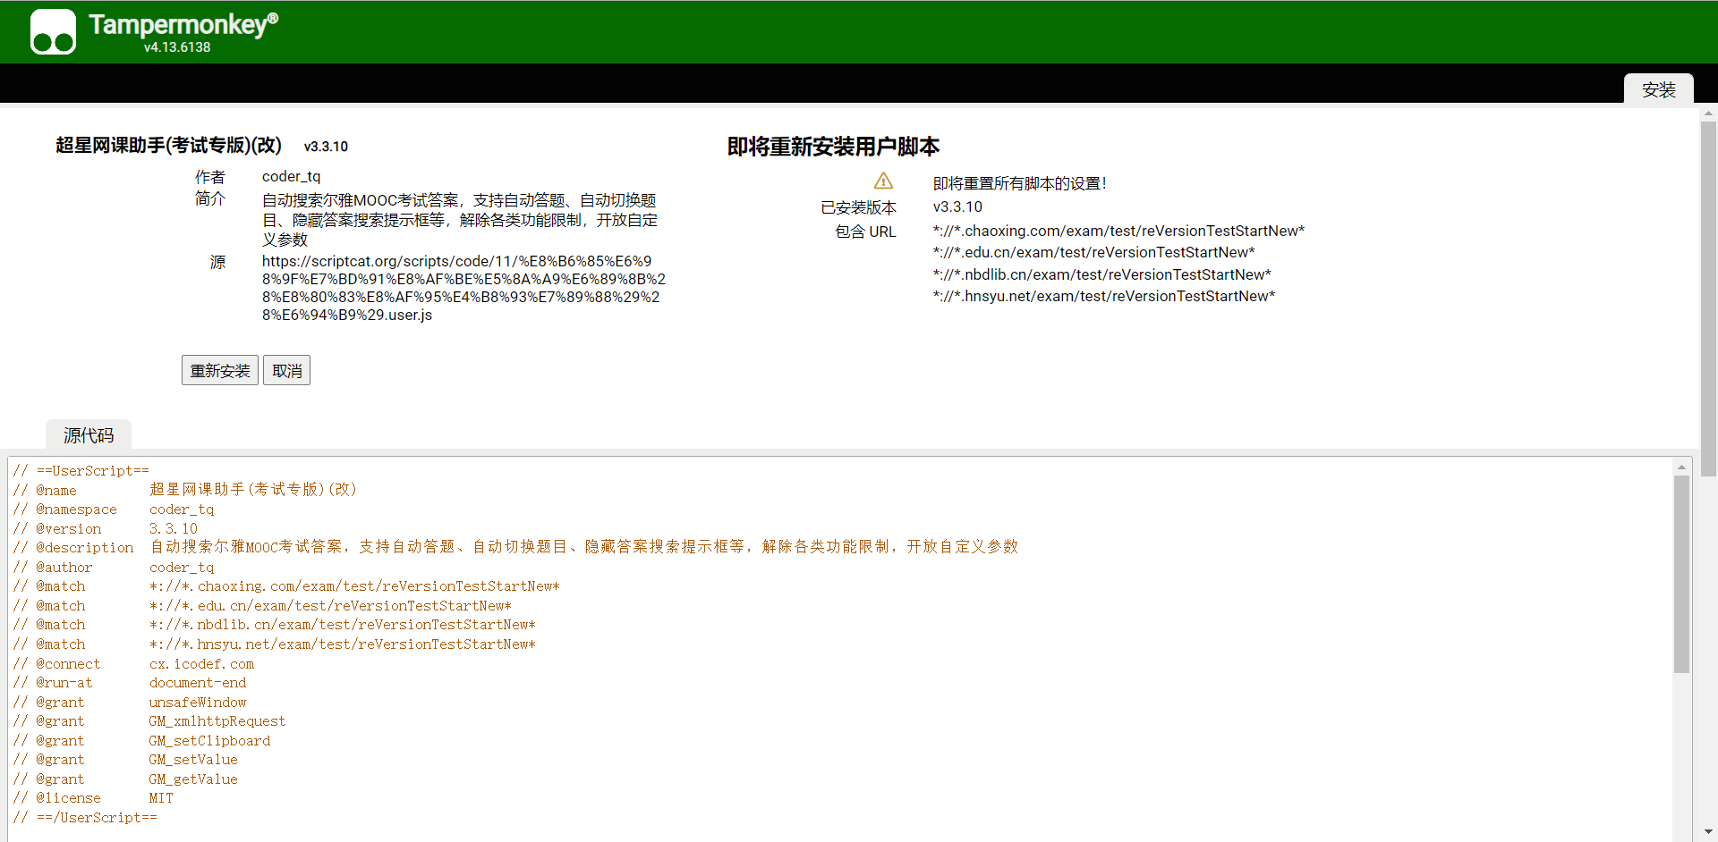This screenshot has height=842, width=1718.
Task: Click the 取消 button
Action: click(286, 370)
